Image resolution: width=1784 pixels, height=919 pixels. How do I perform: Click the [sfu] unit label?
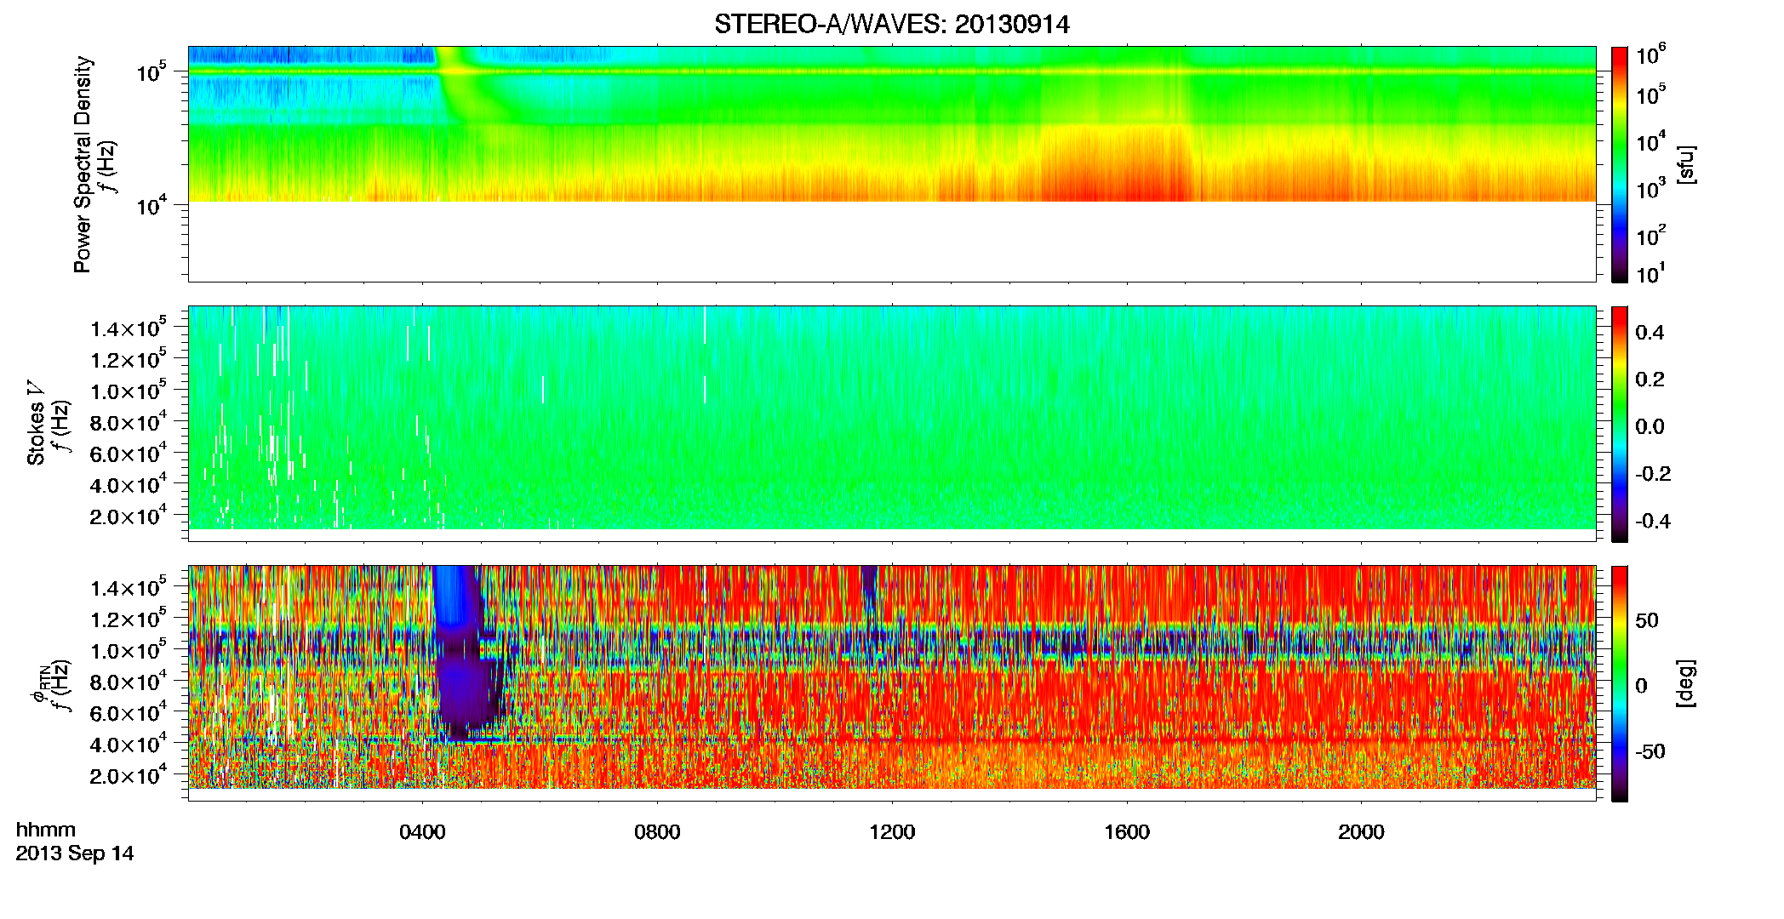pyautogui.click(x=1686, y=164)
